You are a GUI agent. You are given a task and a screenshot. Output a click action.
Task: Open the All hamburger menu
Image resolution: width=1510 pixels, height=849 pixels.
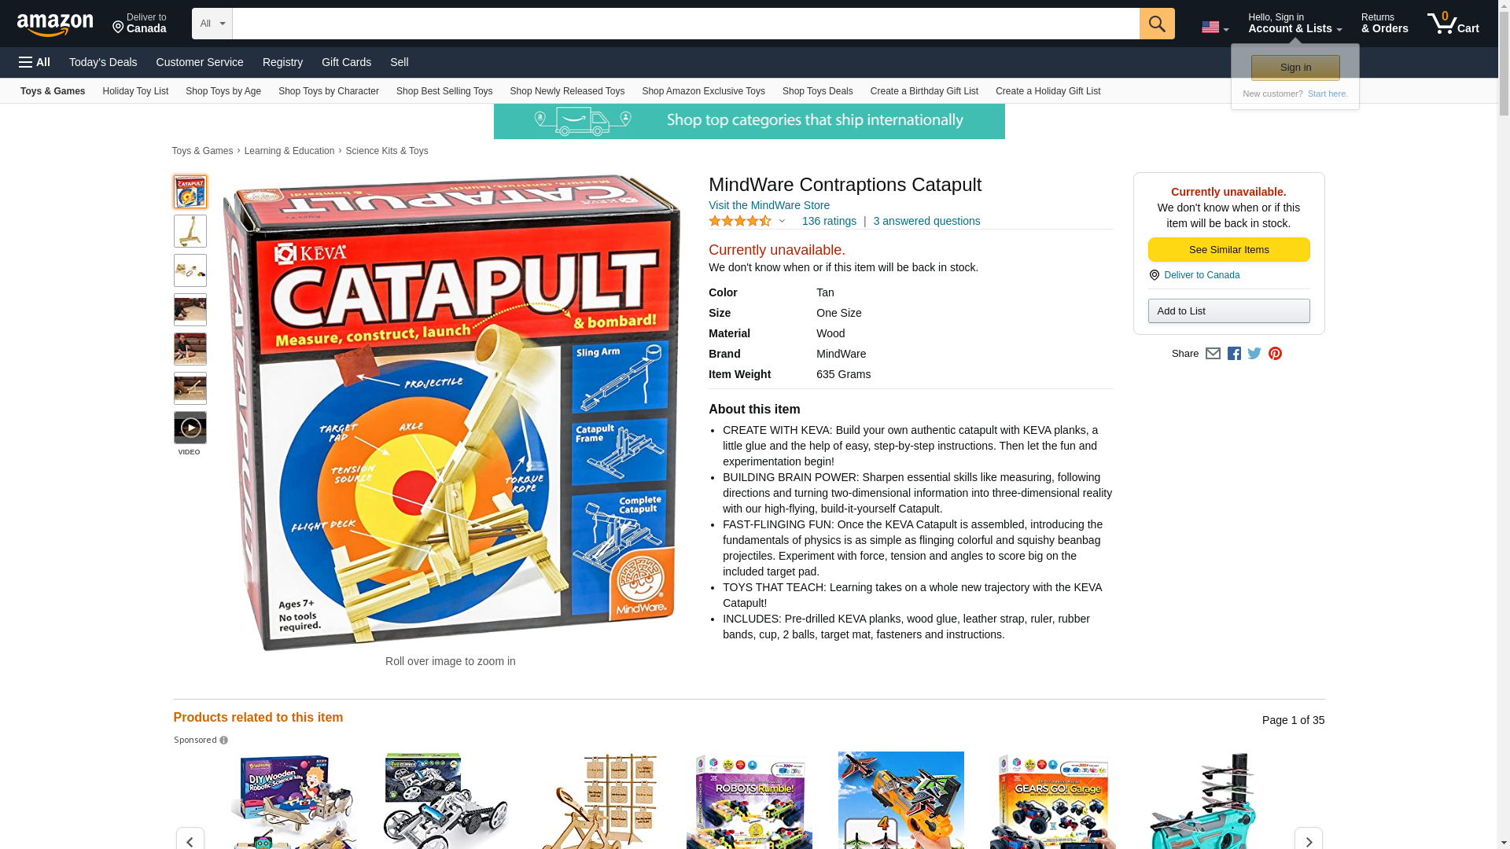pos(35,62)
